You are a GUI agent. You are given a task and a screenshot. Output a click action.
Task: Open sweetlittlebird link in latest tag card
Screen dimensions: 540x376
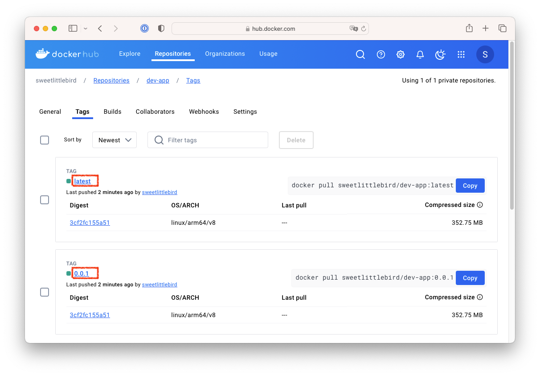(160, 192)
